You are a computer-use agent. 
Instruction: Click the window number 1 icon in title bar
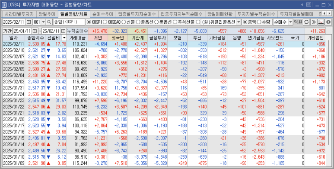point(4,5)
